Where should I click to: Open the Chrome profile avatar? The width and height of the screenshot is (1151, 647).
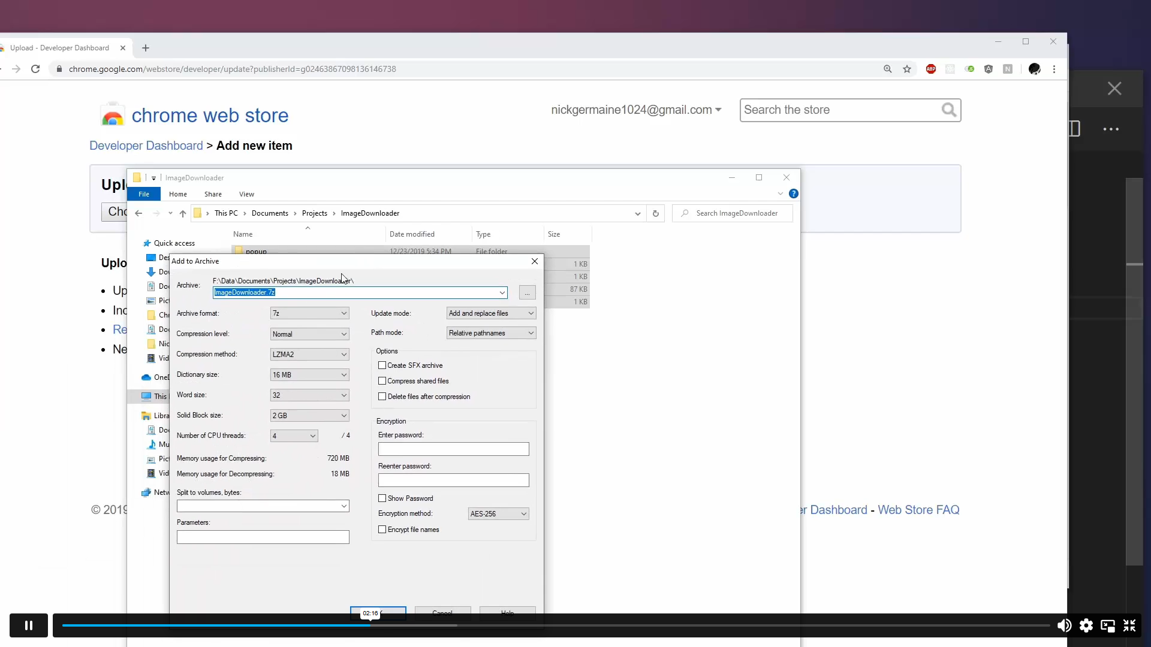(x=1034, y=69)
